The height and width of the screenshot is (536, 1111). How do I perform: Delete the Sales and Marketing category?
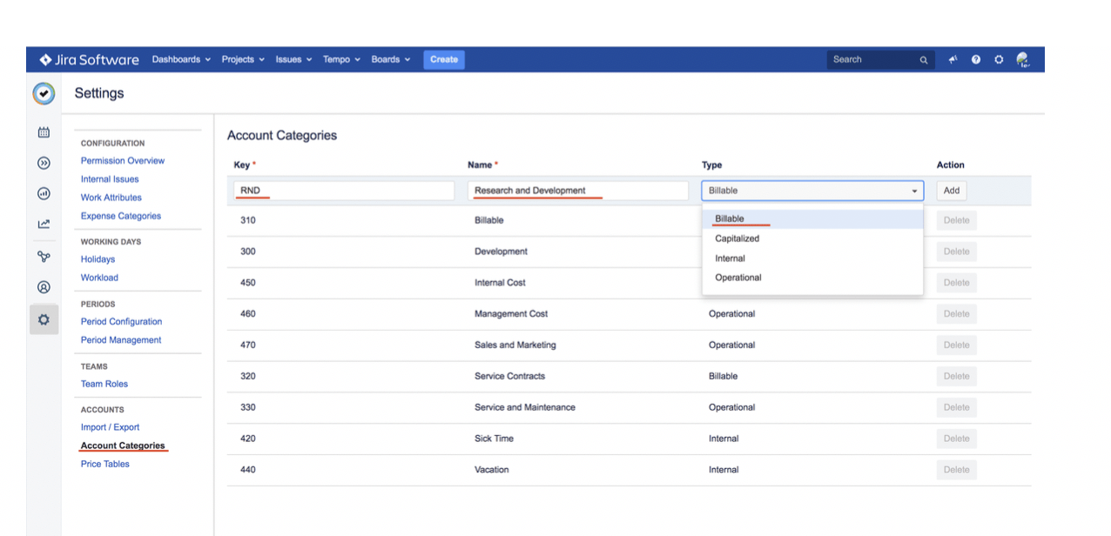956,345
